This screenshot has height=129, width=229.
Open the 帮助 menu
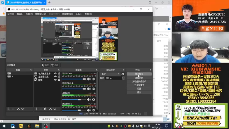tap(88, 14)
